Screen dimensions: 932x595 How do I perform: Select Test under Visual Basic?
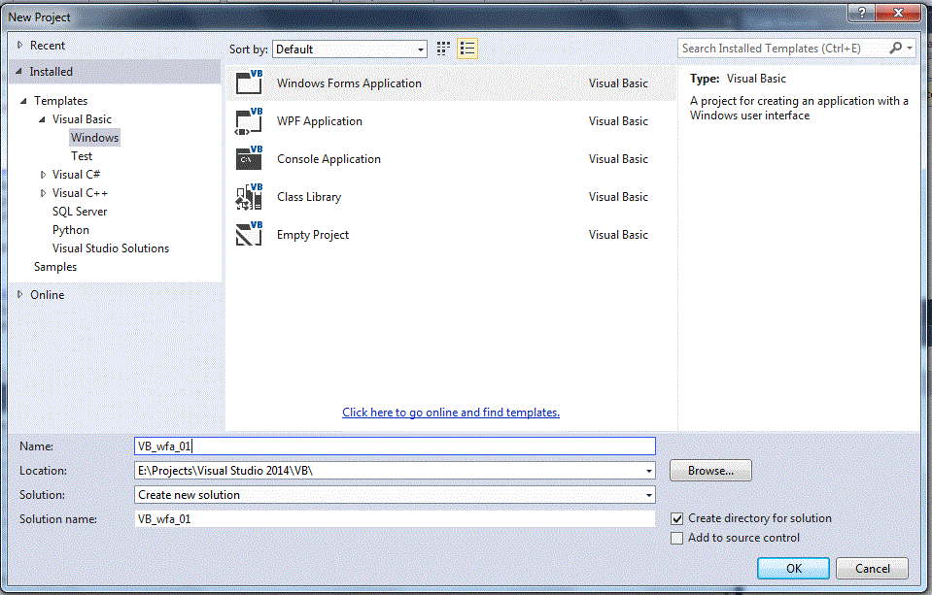coord(82,156)
